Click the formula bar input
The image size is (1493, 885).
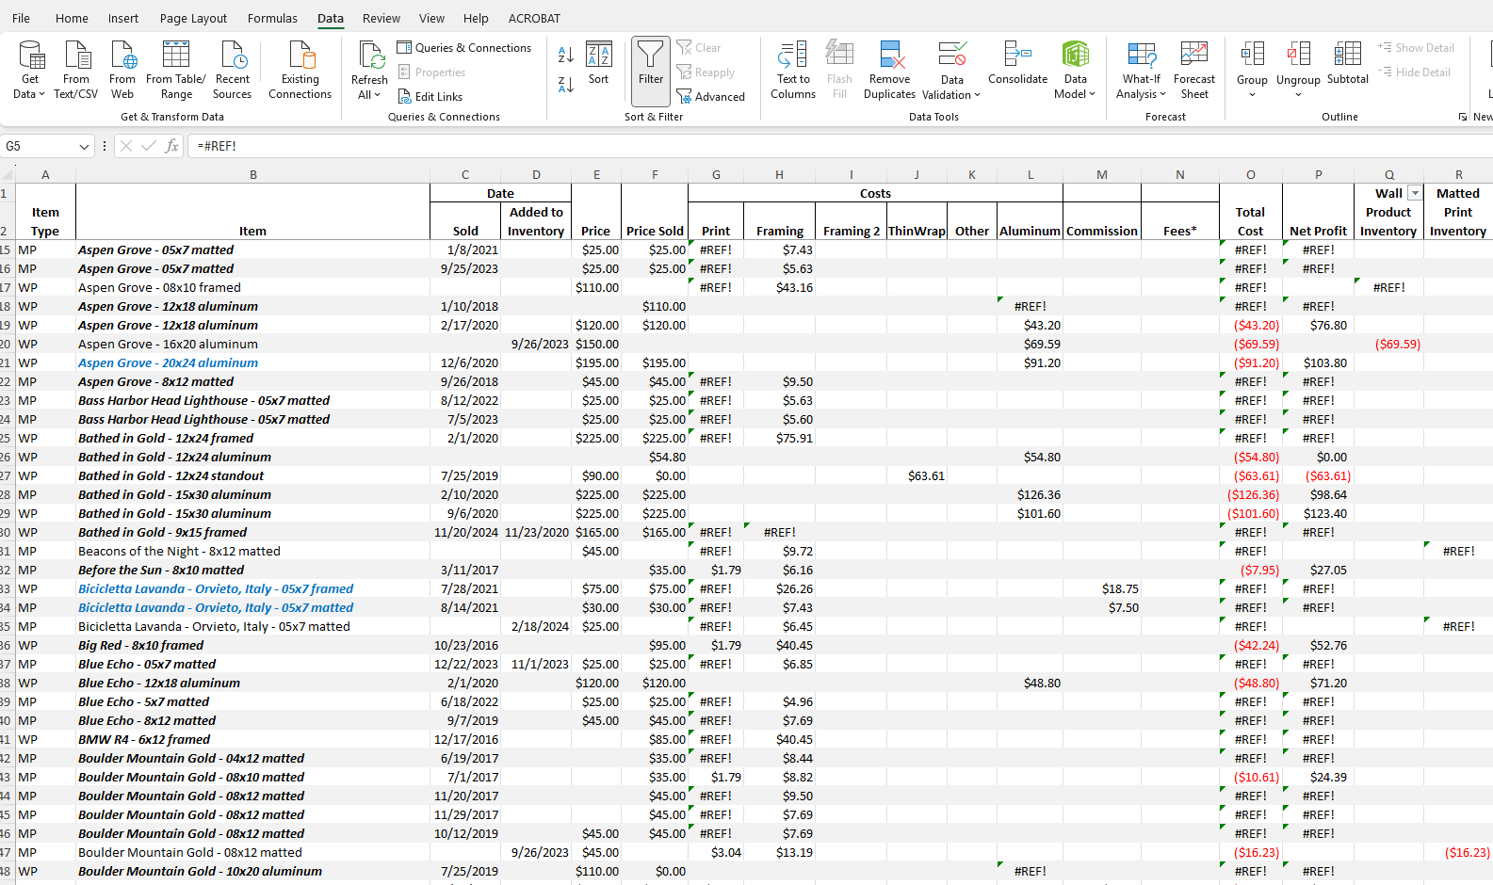[838, 146]
